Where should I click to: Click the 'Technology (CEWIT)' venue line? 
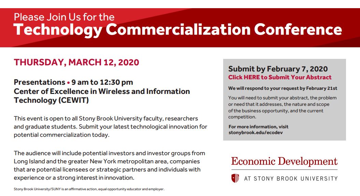coord(51,100)
